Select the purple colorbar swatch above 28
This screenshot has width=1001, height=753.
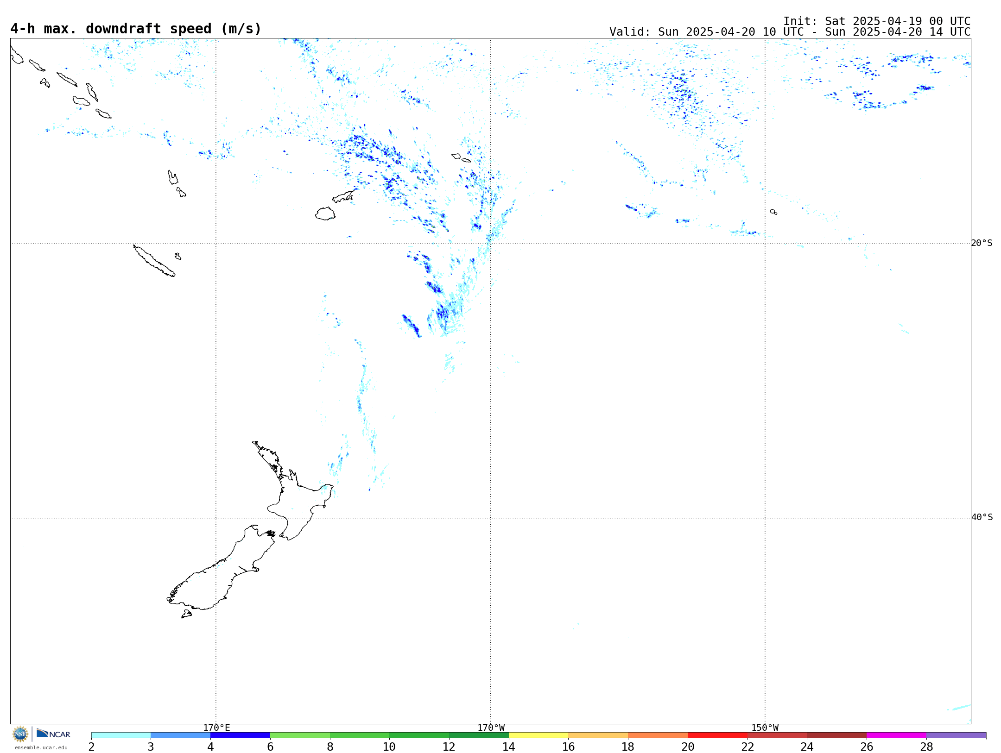[956, 735]
